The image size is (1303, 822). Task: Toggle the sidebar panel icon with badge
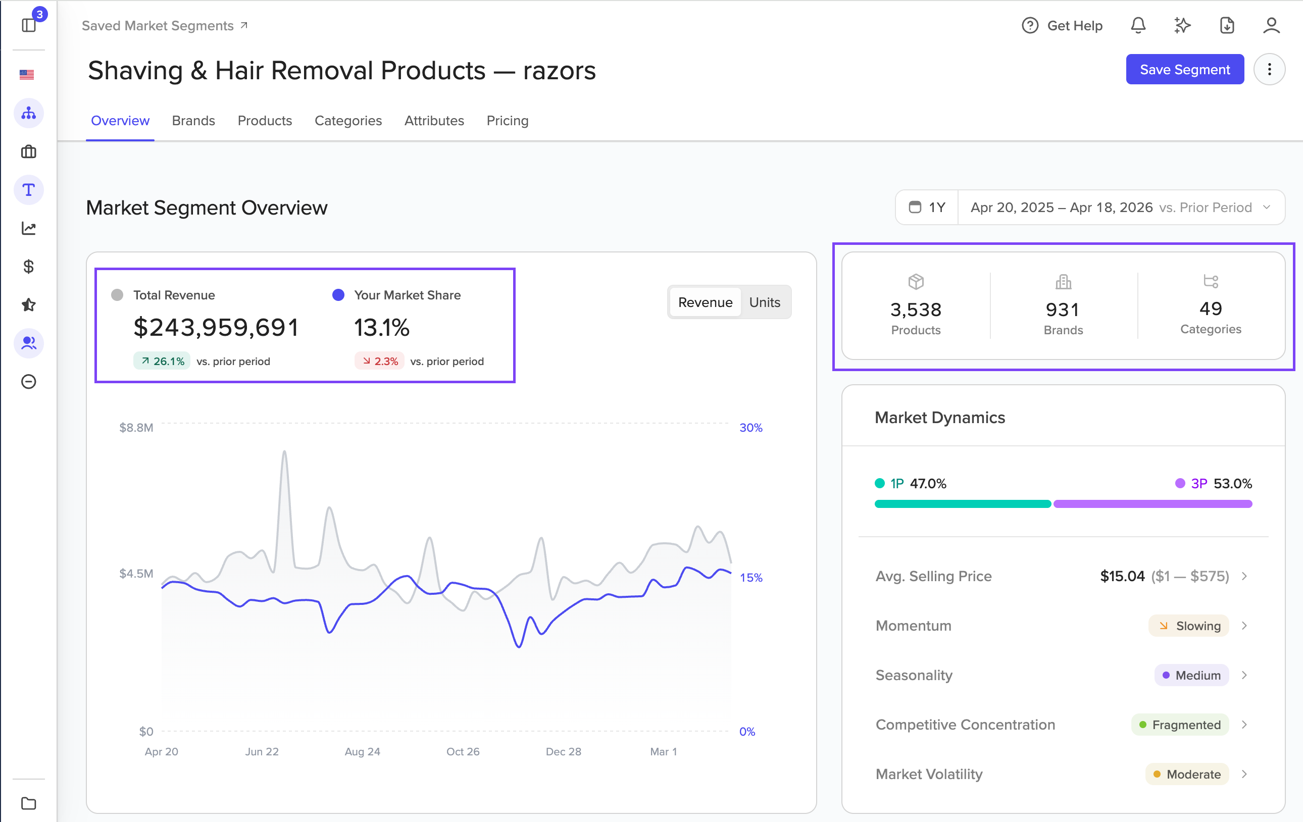coord(29,25)
